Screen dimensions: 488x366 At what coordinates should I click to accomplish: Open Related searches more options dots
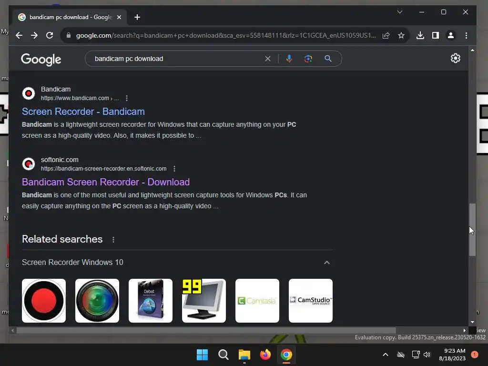pos(113,240)
